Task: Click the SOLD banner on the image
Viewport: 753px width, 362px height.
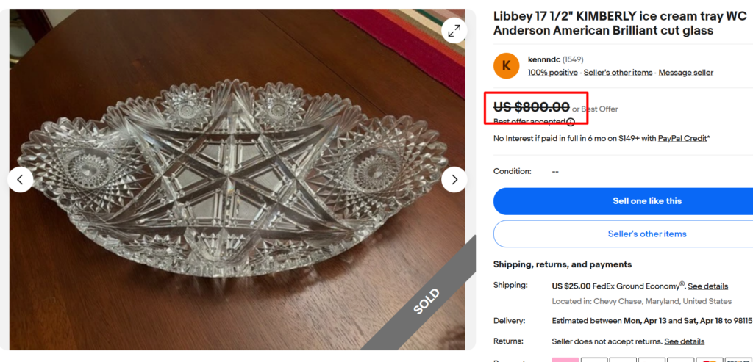Action: click(x=426, y=301)
